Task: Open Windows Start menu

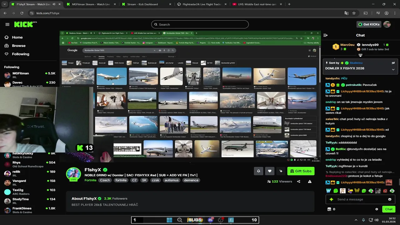Action: 169,220
